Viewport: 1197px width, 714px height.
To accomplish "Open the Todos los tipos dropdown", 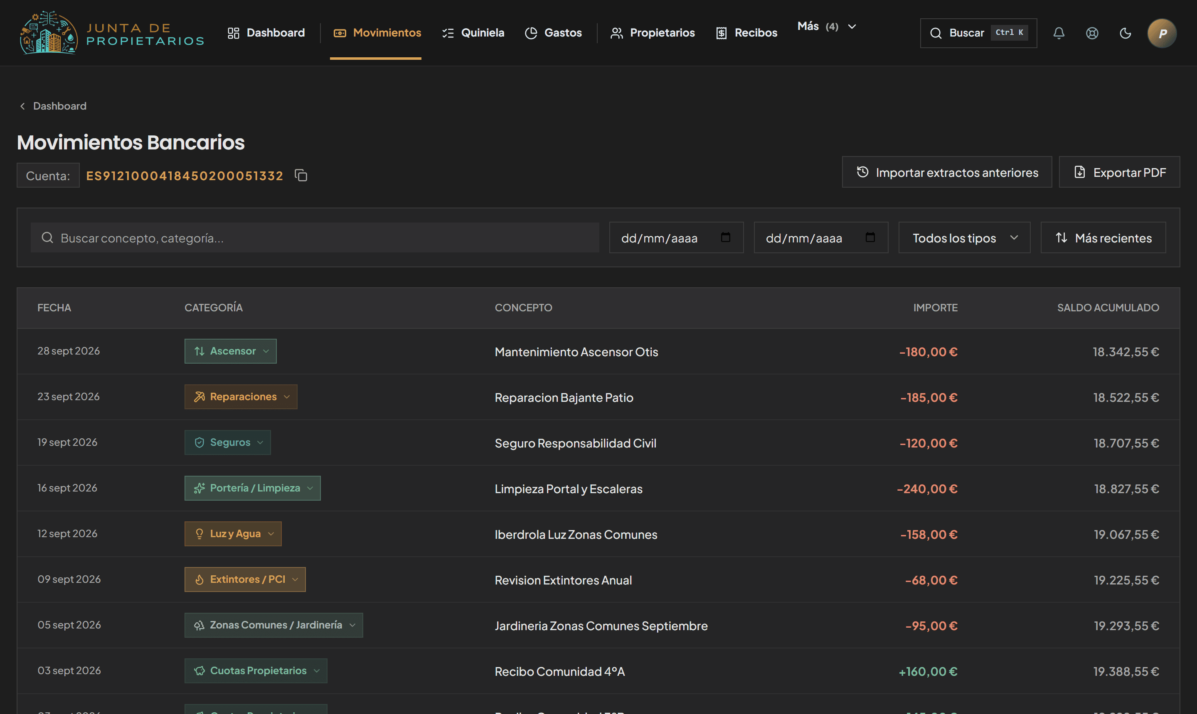I will (x=964, y=238).
